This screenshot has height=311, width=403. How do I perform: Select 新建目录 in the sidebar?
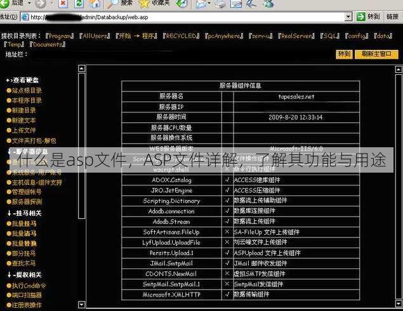[21, 110]
